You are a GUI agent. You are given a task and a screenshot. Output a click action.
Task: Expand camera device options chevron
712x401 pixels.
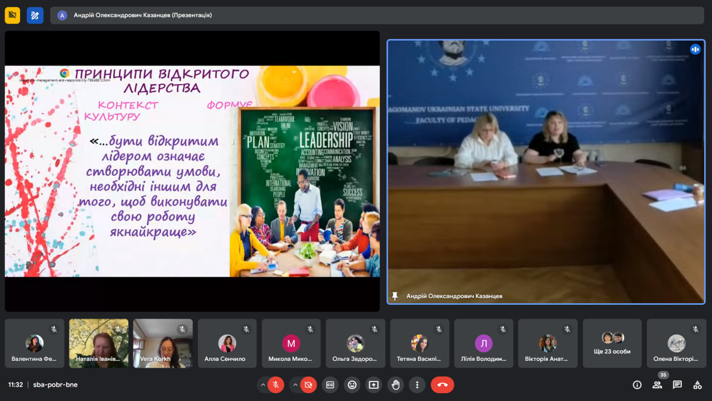(294, 384)
